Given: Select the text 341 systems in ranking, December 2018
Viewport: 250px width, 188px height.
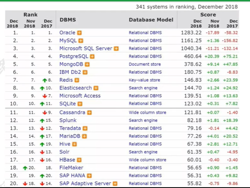Looking at the screenshot, I should click(187, 7).
